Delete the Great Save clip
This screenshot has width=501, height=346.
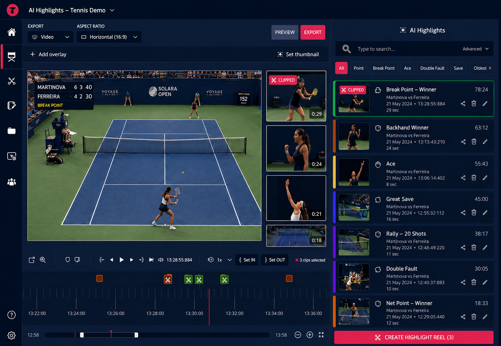pos(474,213)
